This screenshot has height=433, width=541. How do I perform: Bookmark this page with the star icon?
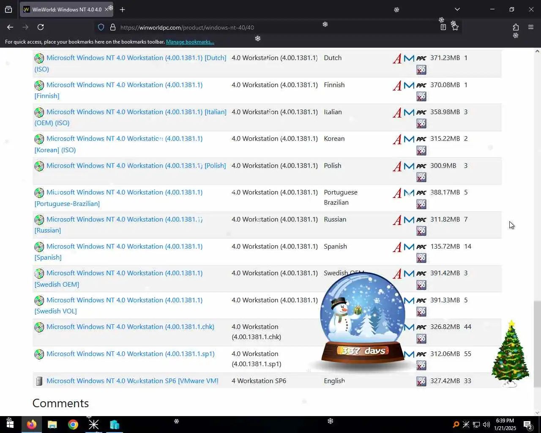click(x=455, y=27)
